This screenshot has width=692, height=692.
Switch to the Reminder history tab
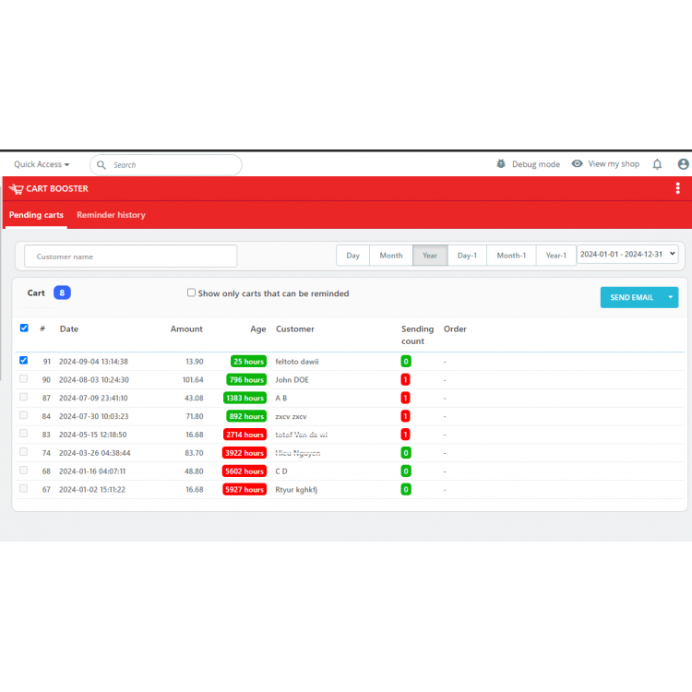pyautogui.click(x=111, y=215)
